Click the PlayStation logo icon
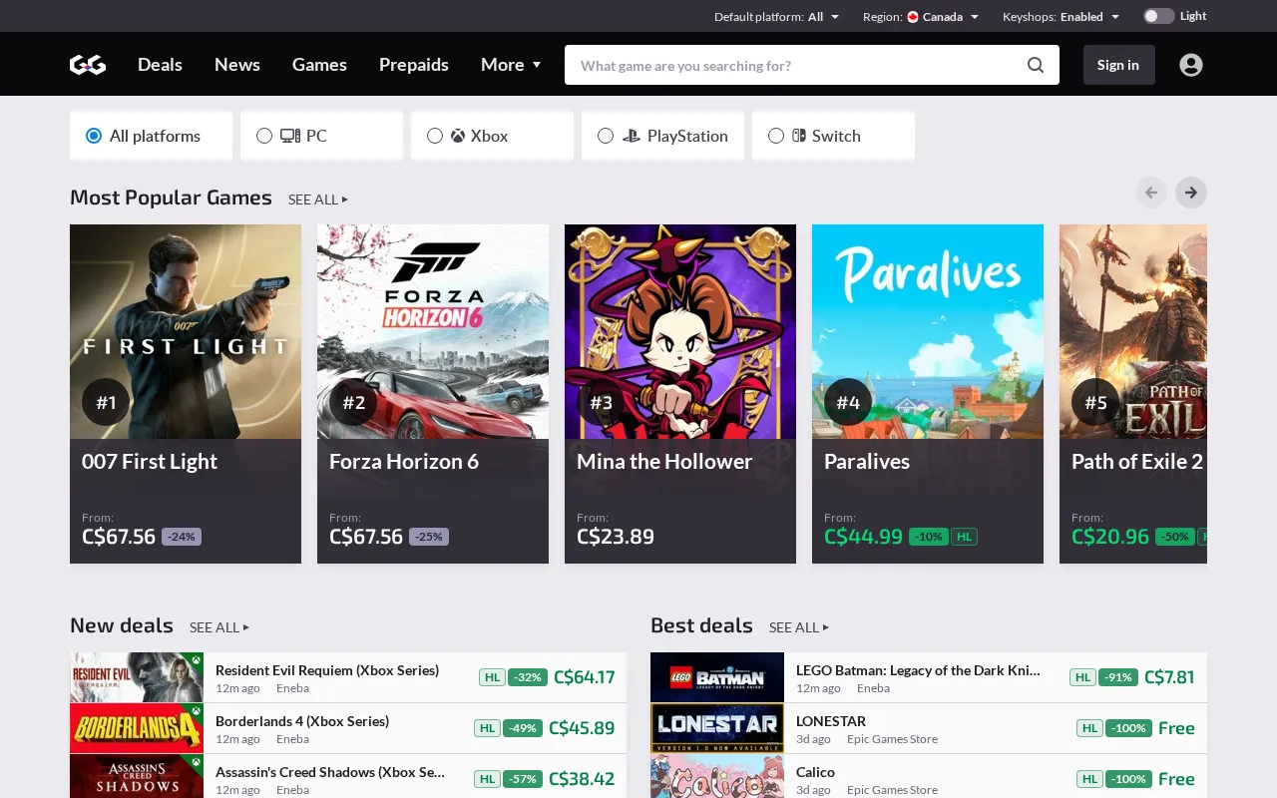This screenshot has height=798, width=1277. point(631,136)
